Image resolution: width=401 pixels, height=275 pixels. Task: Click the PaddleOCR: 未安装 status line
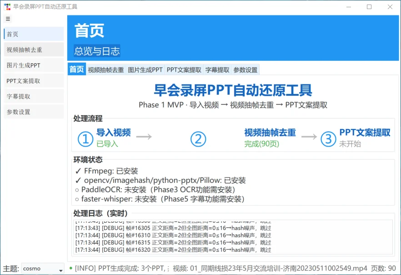[155, 190]
